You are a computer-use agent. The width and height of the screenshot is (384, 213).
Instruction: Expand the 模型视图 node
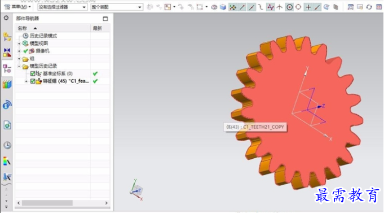tap(19, 44)
